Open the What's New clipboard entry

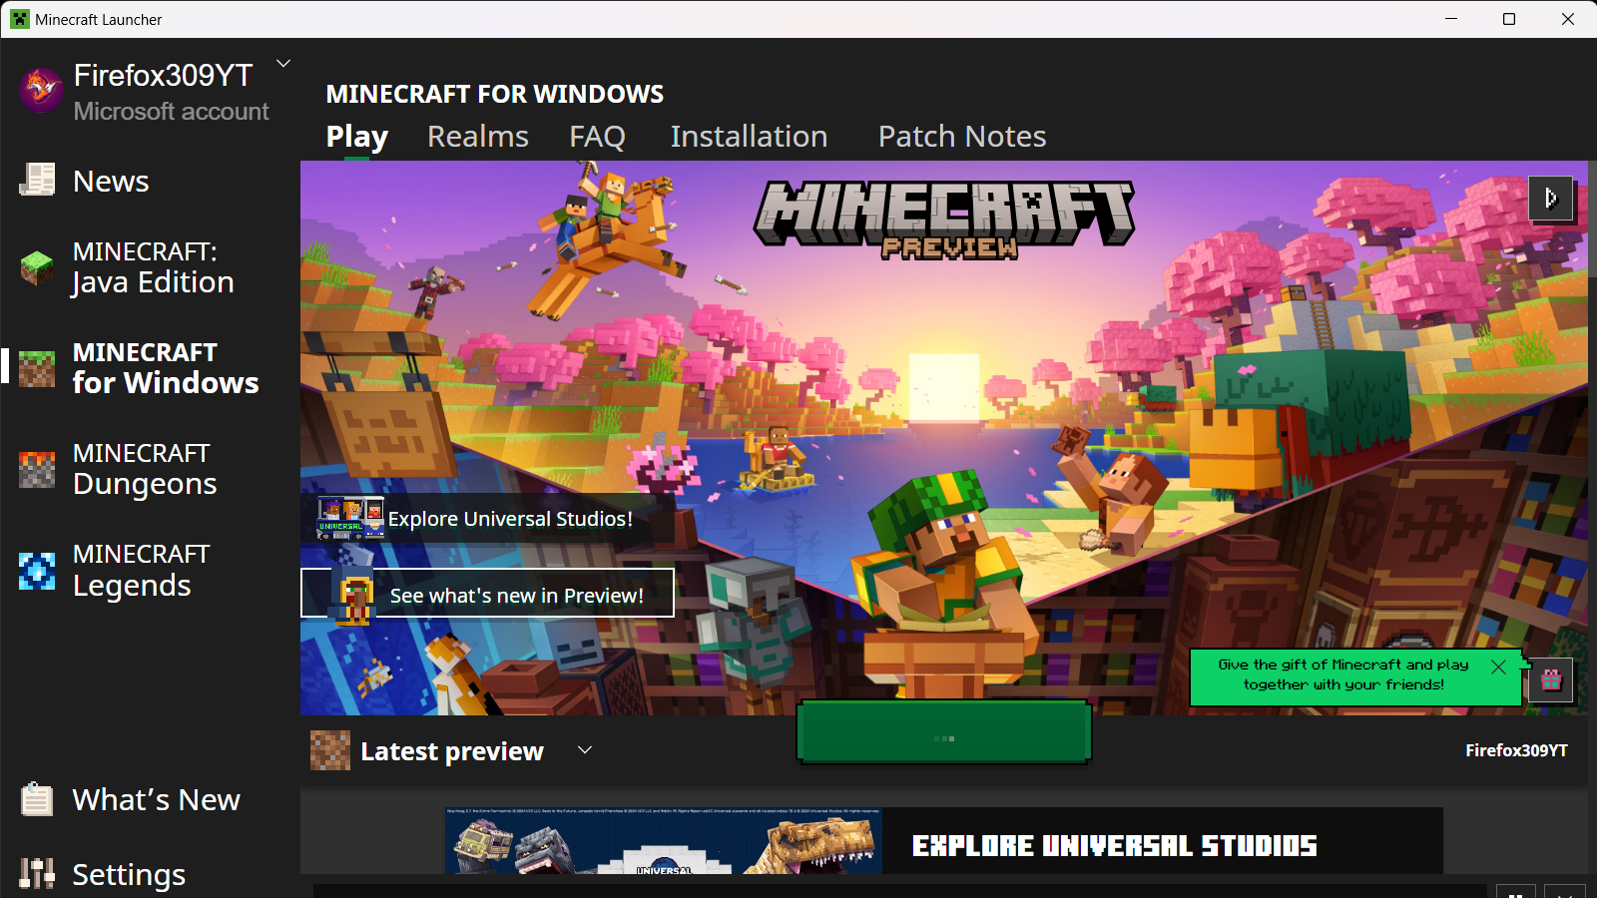(130, 799)
